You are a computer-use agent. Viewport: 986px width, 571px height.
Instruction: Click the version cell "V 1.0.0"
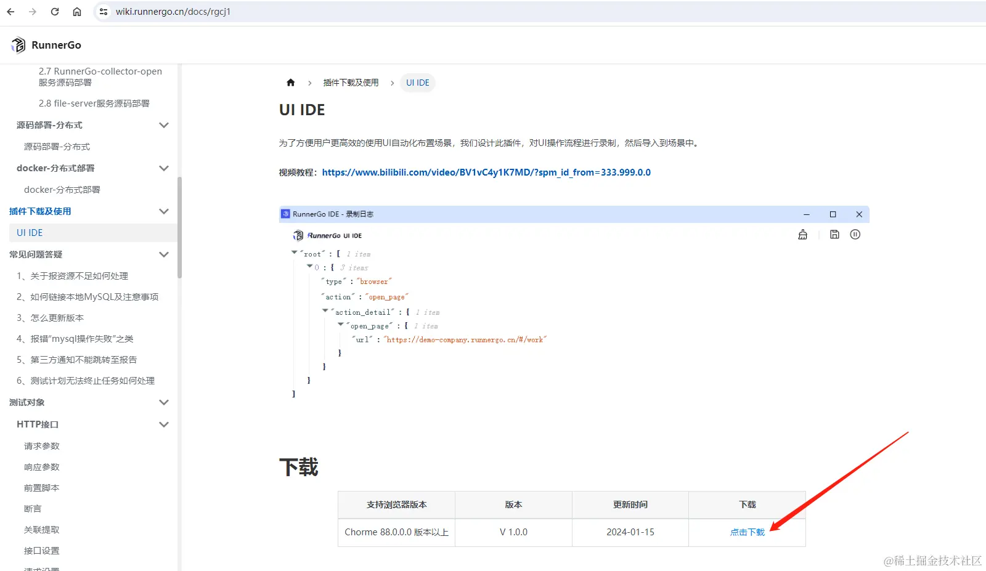click(513, 532)
